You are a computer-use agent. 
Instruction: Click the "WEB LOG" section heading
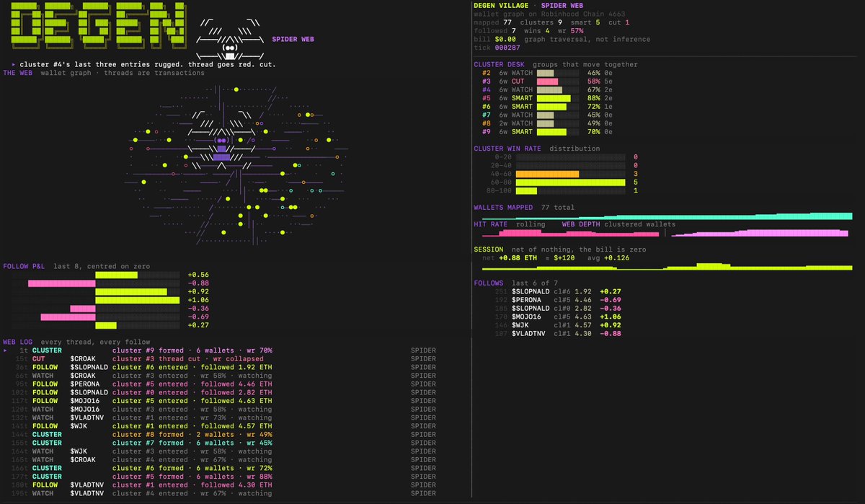tap(19, 342)
